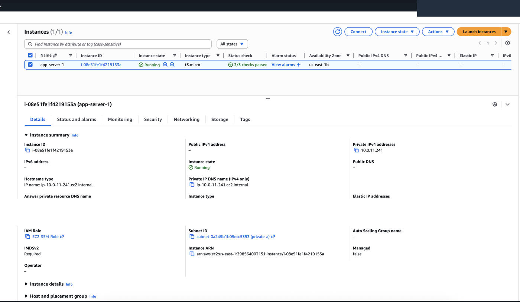The height and width of the screenshot is (302, 520).
Task: Click Launch instances button
Action: click(x=479, y=31)
